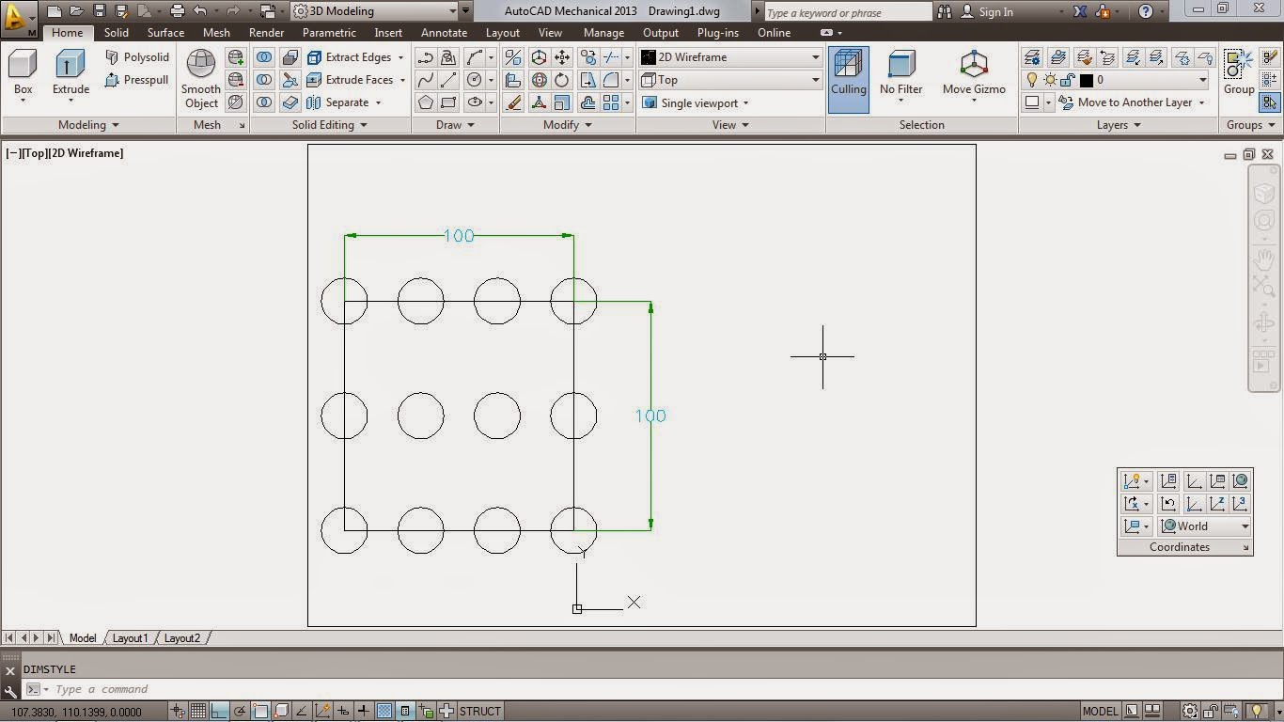
Task: Switch to the Layout1 tab
Action: coord(130,638)
